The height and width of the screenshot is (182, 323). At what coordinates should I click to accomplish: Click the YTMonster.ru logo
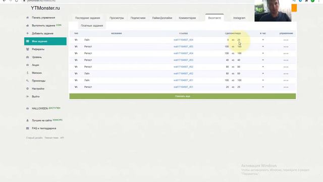point(45,8)
